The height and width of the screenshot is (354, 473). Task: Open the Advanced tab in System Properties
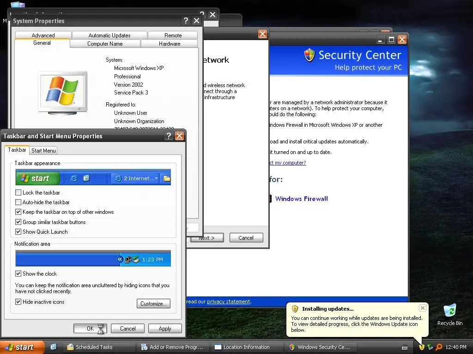pyautogui.click(x=43, y=35)
